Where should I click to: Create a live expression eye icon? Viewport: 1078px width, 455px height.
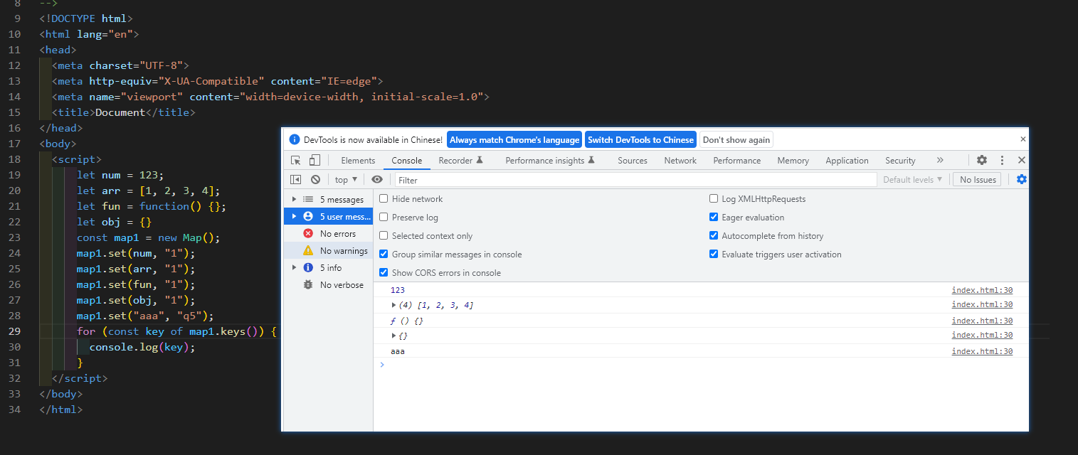[377, 180]
